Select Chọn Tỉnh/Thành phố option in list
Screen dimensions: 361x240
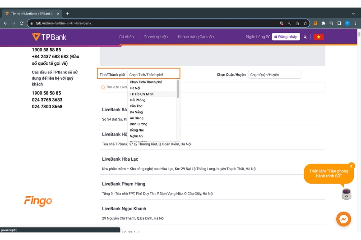point(152,82)
